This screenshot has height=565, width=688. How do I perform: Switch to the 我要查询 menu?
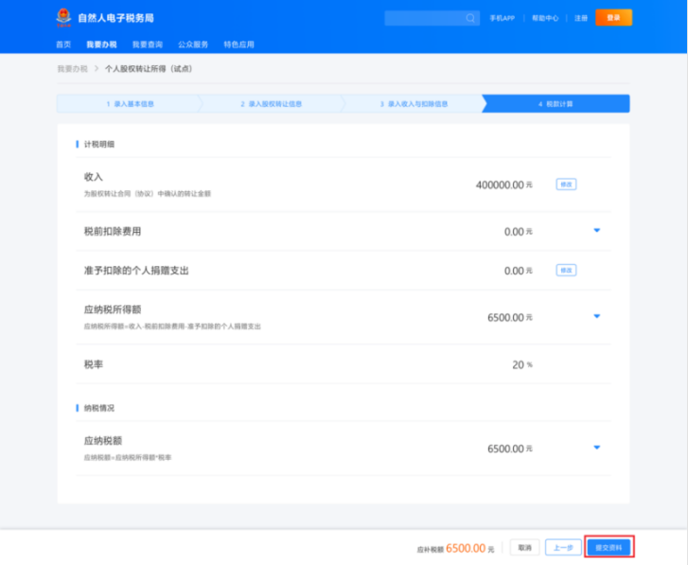pyautogui.click(x=147, y=44)
